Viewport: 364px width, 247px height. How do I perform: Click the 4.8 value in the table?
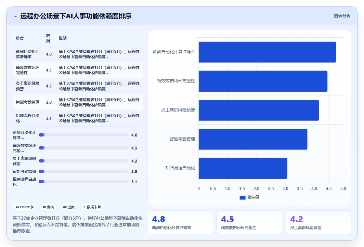[x=49, y=54]
